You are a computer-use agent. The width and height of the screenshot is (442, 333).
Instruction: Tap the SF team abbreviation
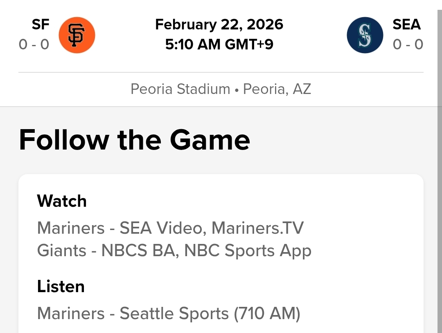(x=41, y=25)
